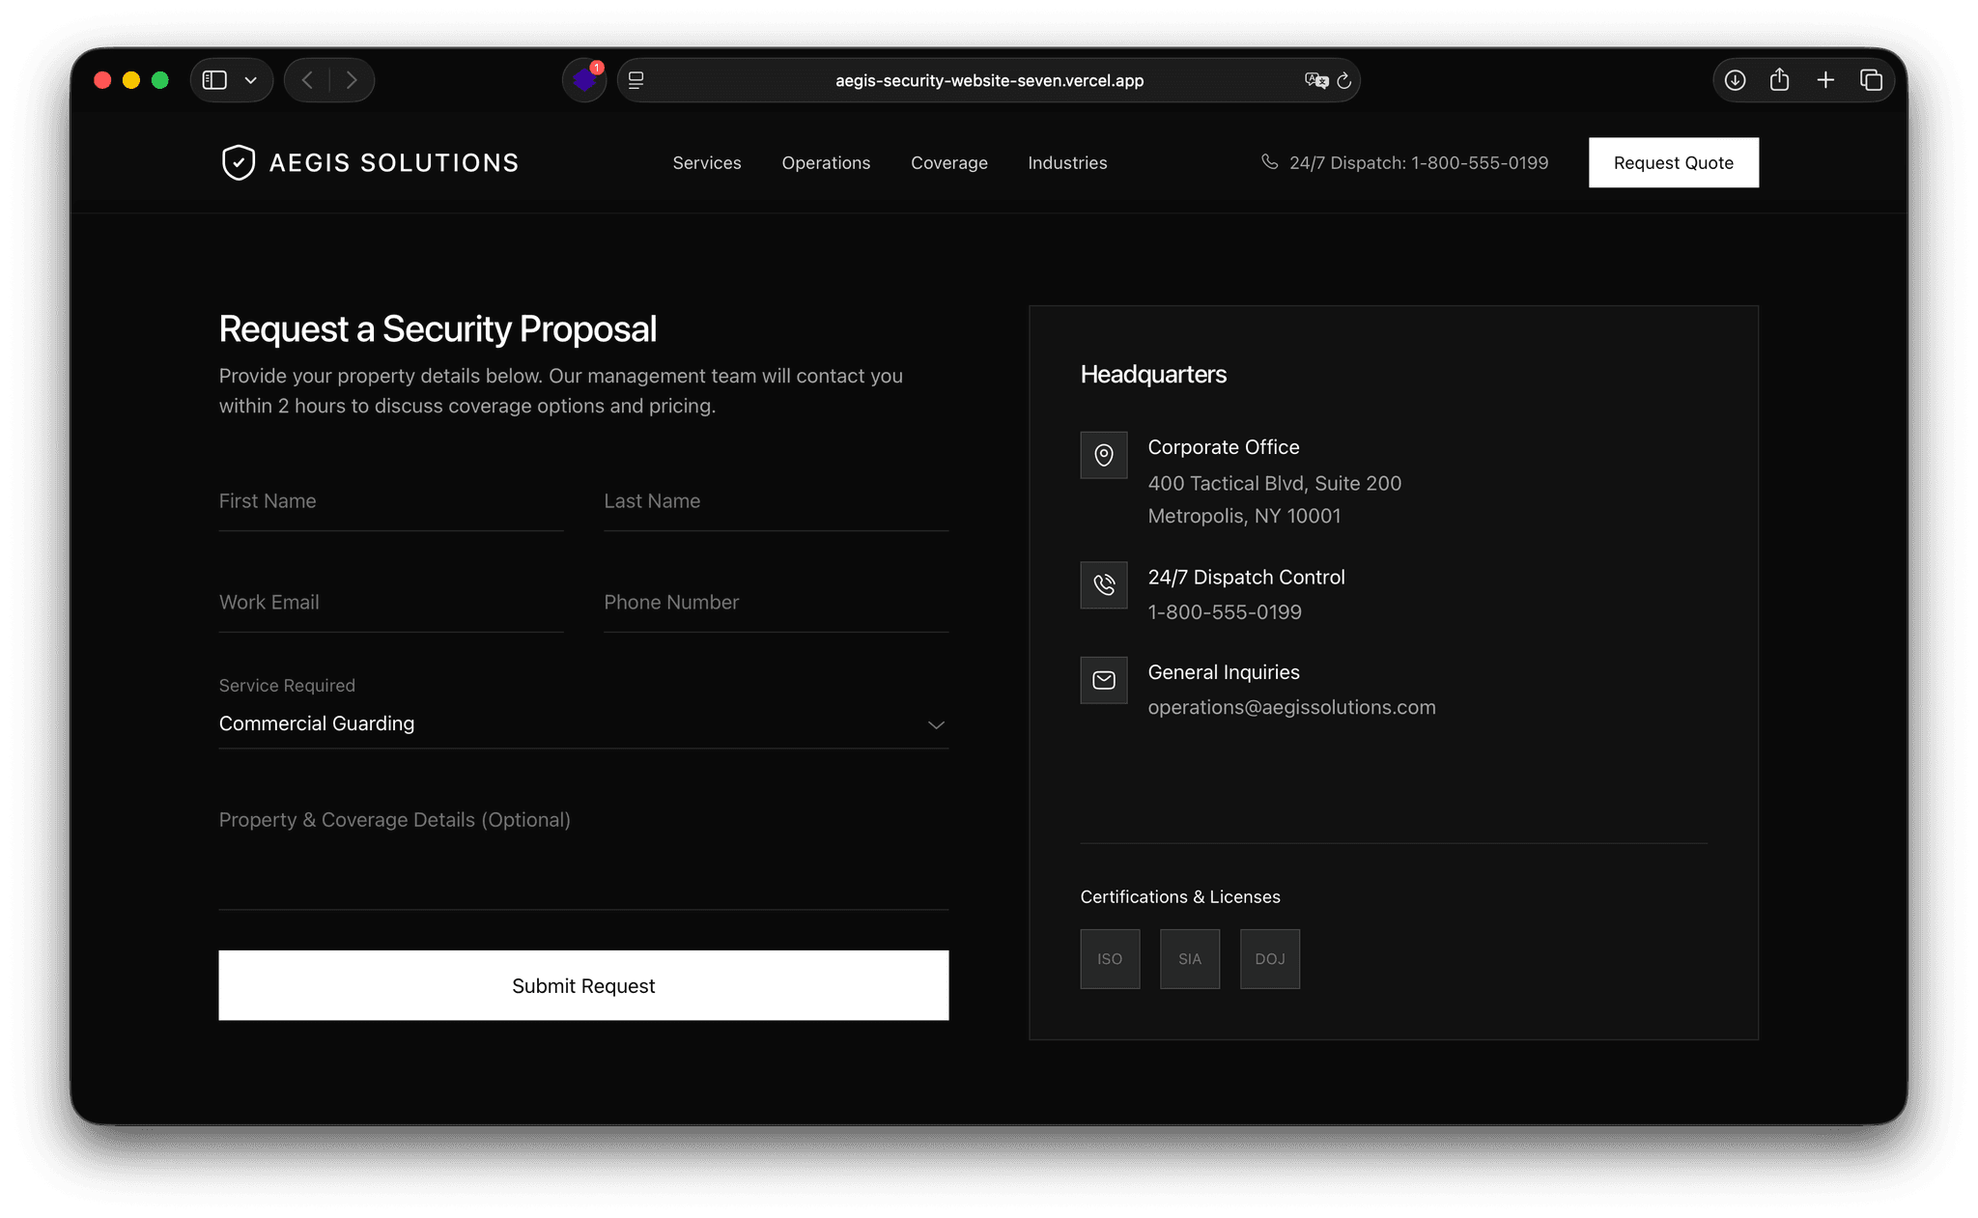Image resolution: width=1978 pixels, height=1218 pixels.
Task: Select the location pin icon for Corporate Office
Action: [x=1103, y=454]
